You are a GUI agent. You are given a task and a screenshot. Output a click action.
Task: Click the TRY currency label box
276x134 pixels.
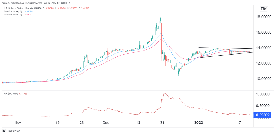264,9
